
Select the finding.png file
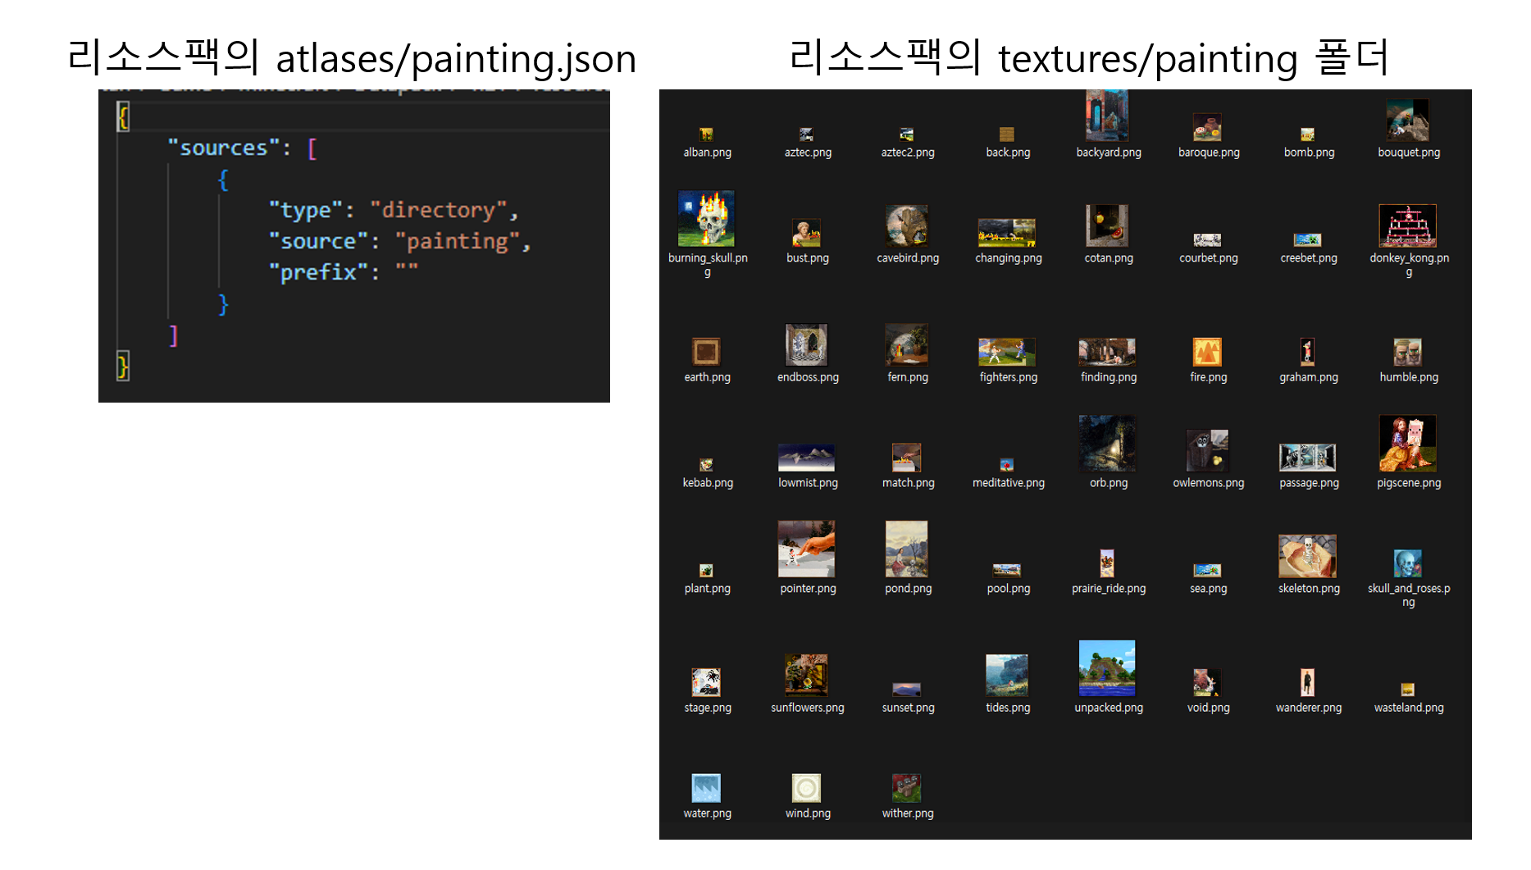click(1107, 352)
